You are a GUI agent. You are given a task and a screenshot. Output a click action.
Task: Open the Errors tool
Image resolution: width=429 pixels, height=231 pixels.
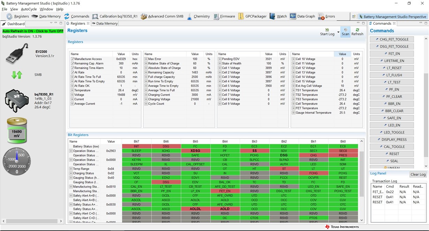(x=326, y=16)
